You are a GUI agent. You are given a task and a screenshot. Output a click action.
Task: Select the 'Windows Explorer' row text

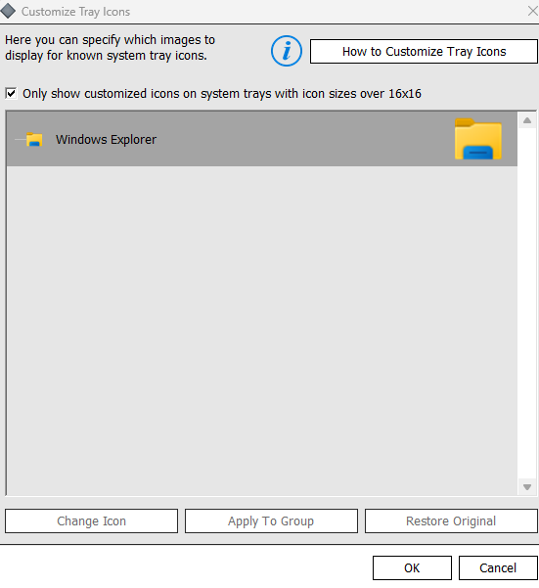click(x=106, y=140)
